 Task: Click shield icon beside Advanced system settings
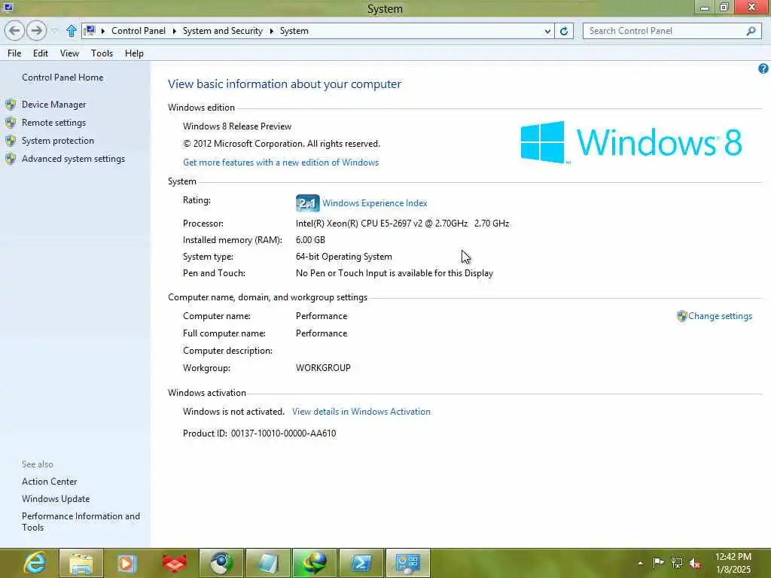[x=11, y=159]
